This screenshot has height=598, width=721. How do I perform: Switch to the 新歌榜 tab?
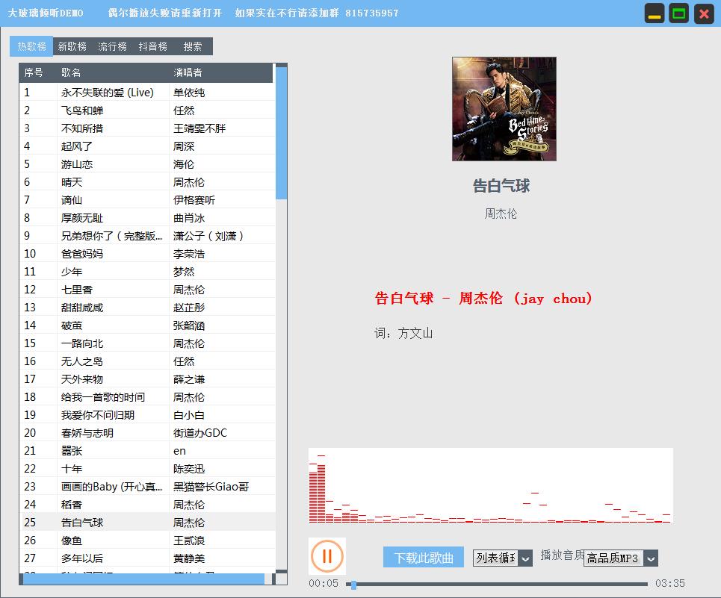pos(72,46)
